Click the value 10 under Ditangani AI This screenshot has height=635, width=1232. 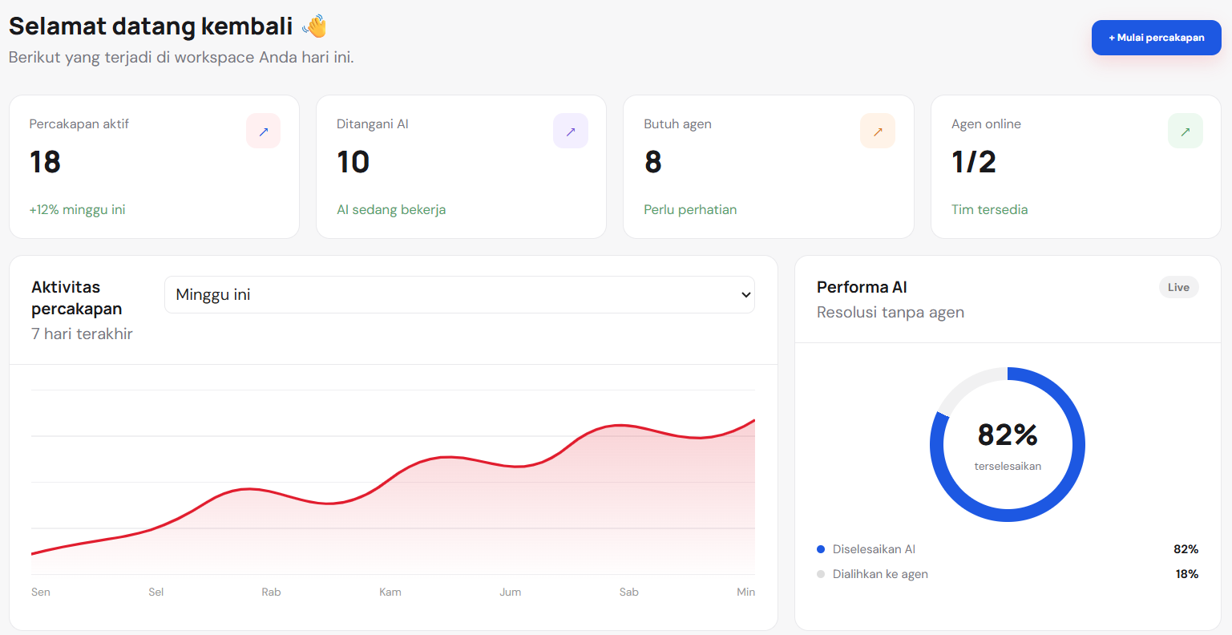tap(353, 162)
